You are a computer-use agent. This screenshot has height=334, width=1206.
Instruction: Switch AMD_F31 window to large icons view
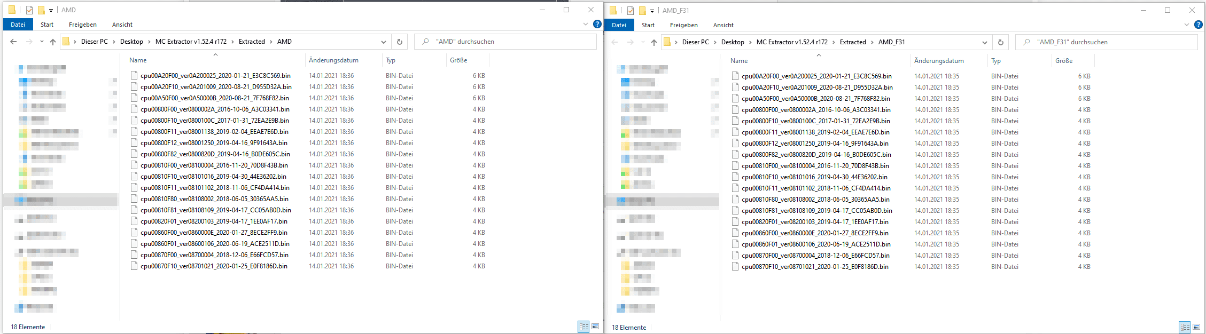point(1196,327)
